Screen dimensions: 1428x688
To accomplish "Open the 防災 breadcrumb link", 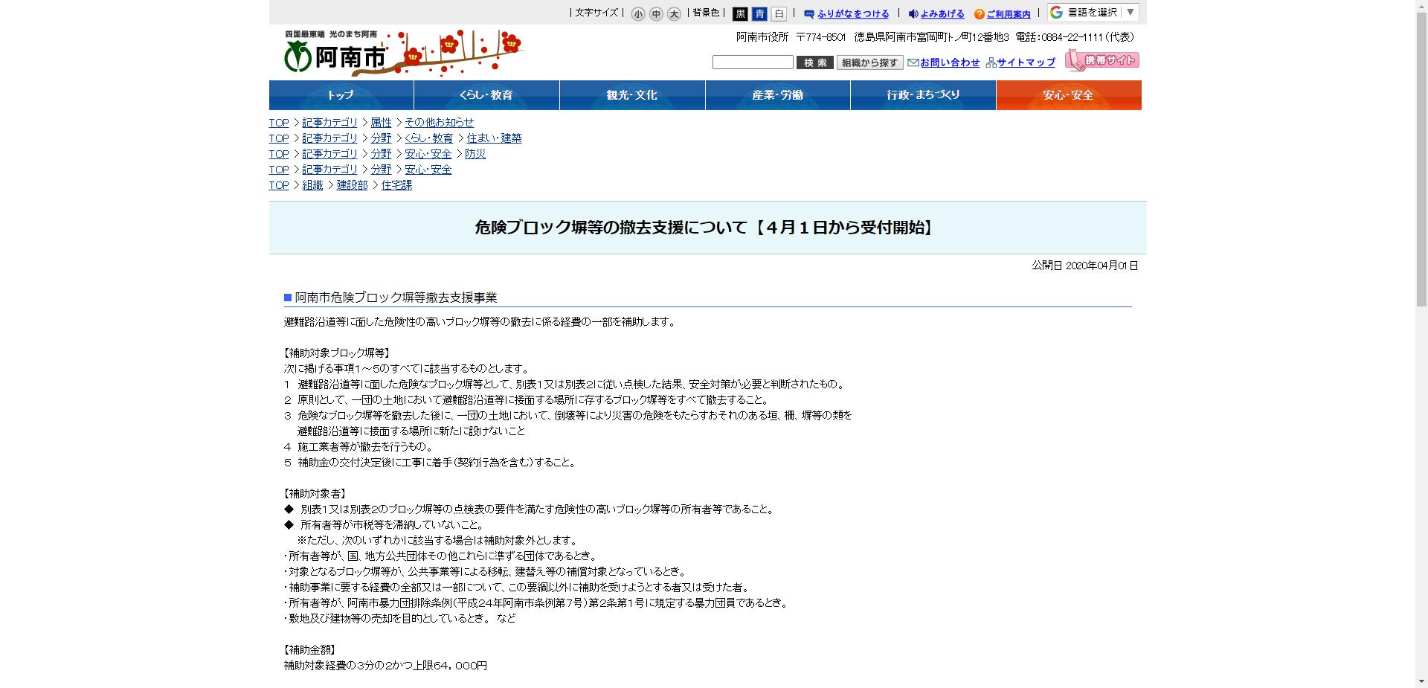I will coord(475,154).
